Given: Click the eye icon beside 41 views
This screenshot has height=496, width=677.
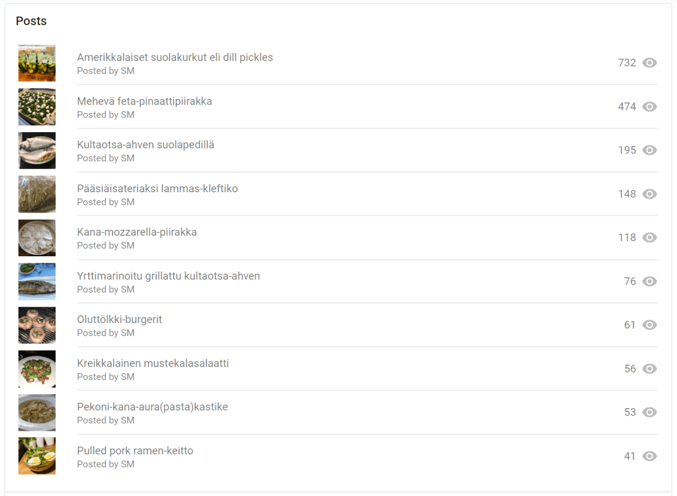Looking at the screenshot, I should point(649,456).
